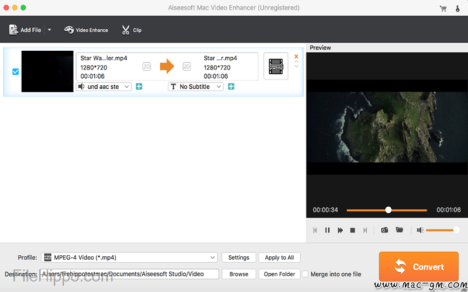Mute the preview volume speaker icon

coord(420,230)
